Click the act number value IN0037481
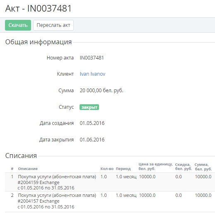Screen dimensions: 215x213 (92, 58)
